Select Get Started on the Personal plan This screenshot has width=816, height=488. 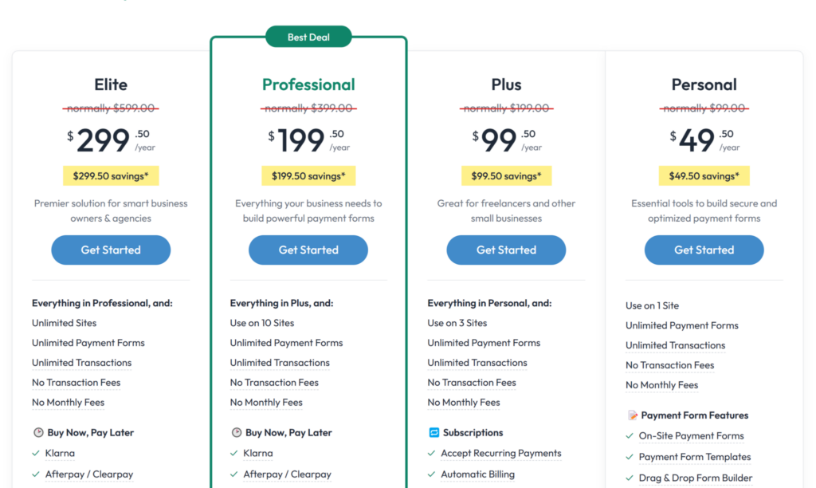coord(704,250)
